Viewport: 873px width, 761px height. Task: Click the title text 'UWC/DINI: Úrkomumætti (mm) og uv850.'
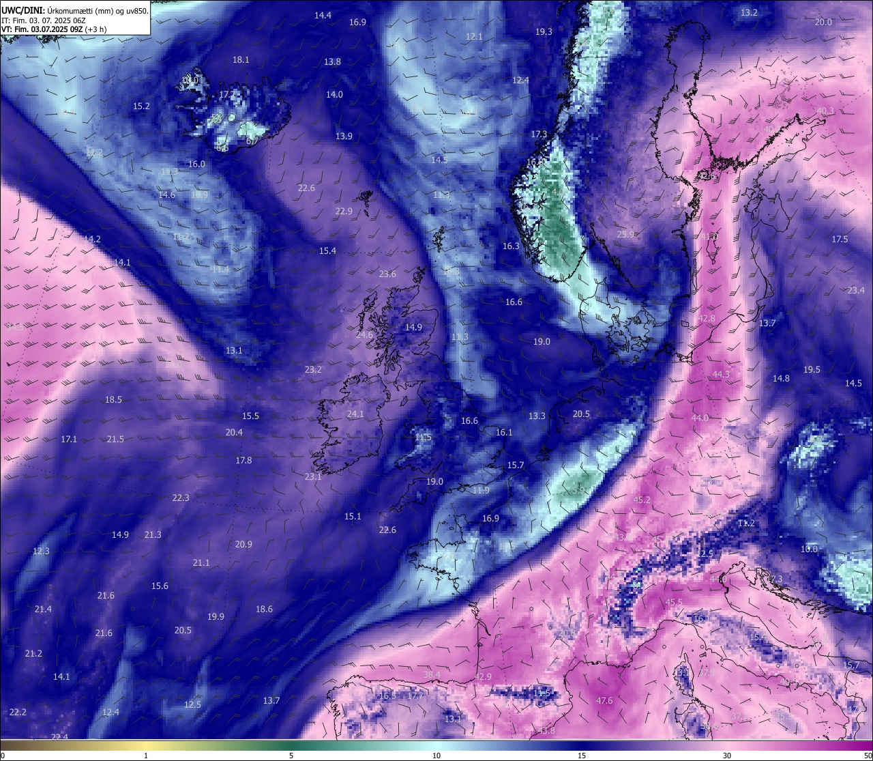(x=74, y=10)
